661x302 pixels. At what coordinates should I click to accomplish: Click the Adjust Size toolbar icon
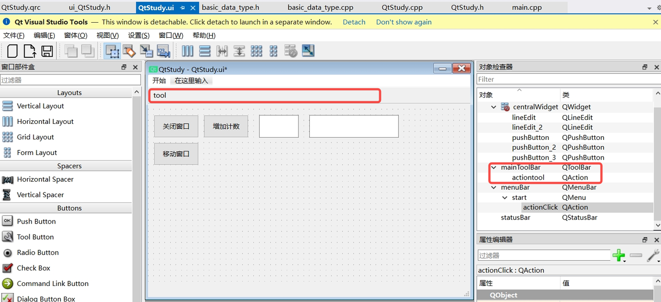click(308, 51)
